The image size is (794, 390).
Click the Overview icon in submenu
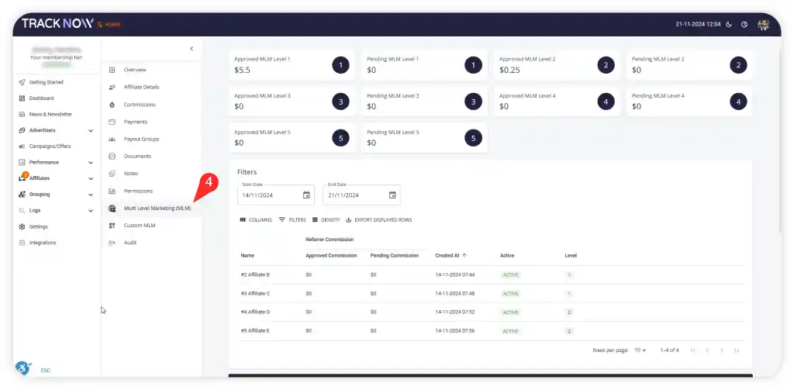[x=112, y=70]
